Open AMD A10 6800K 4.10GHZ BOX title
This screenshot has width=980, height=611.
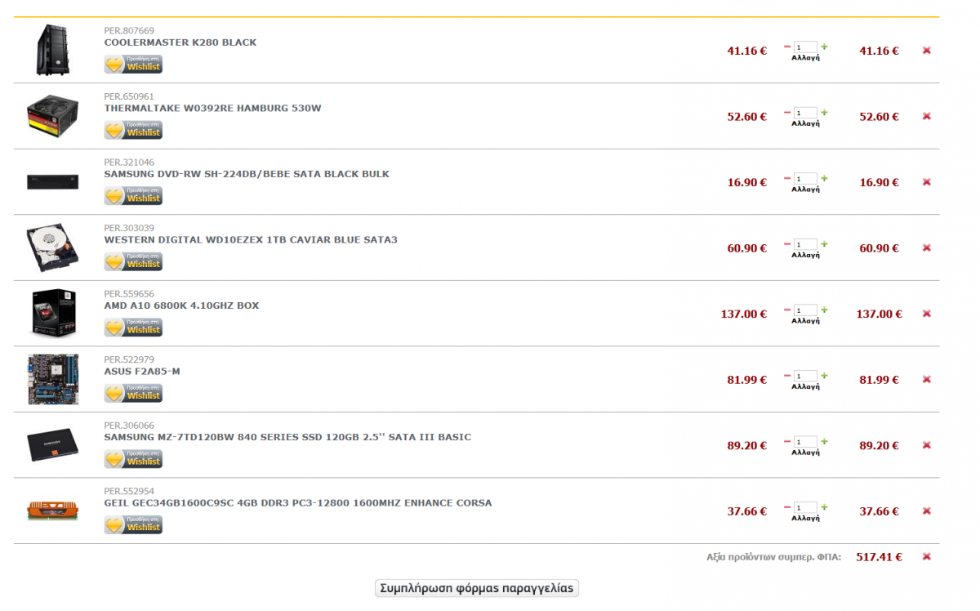[x=181, y=305]
